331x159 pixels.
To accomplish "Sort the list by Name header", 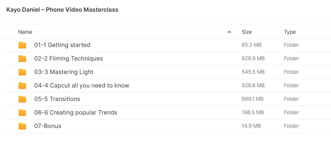I will click(x=25, y=32).
